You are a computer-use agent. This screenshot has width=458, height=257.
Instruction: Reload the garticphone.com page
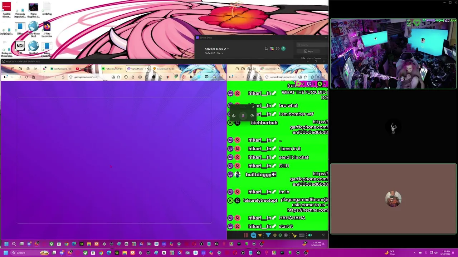click(x=26, y=77)
